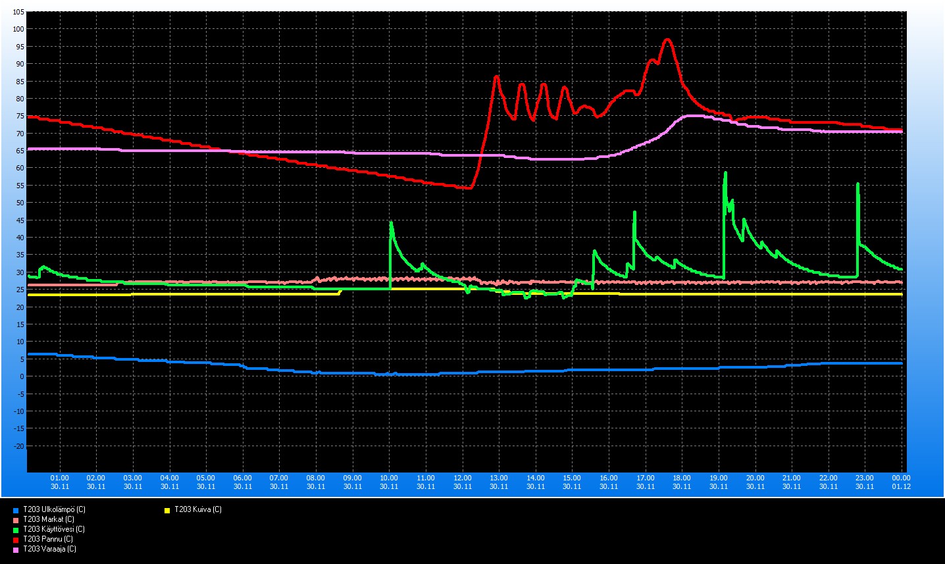Select the T203 Kuiva (C) legend label

pyautogui.click(x=197, y=509)
